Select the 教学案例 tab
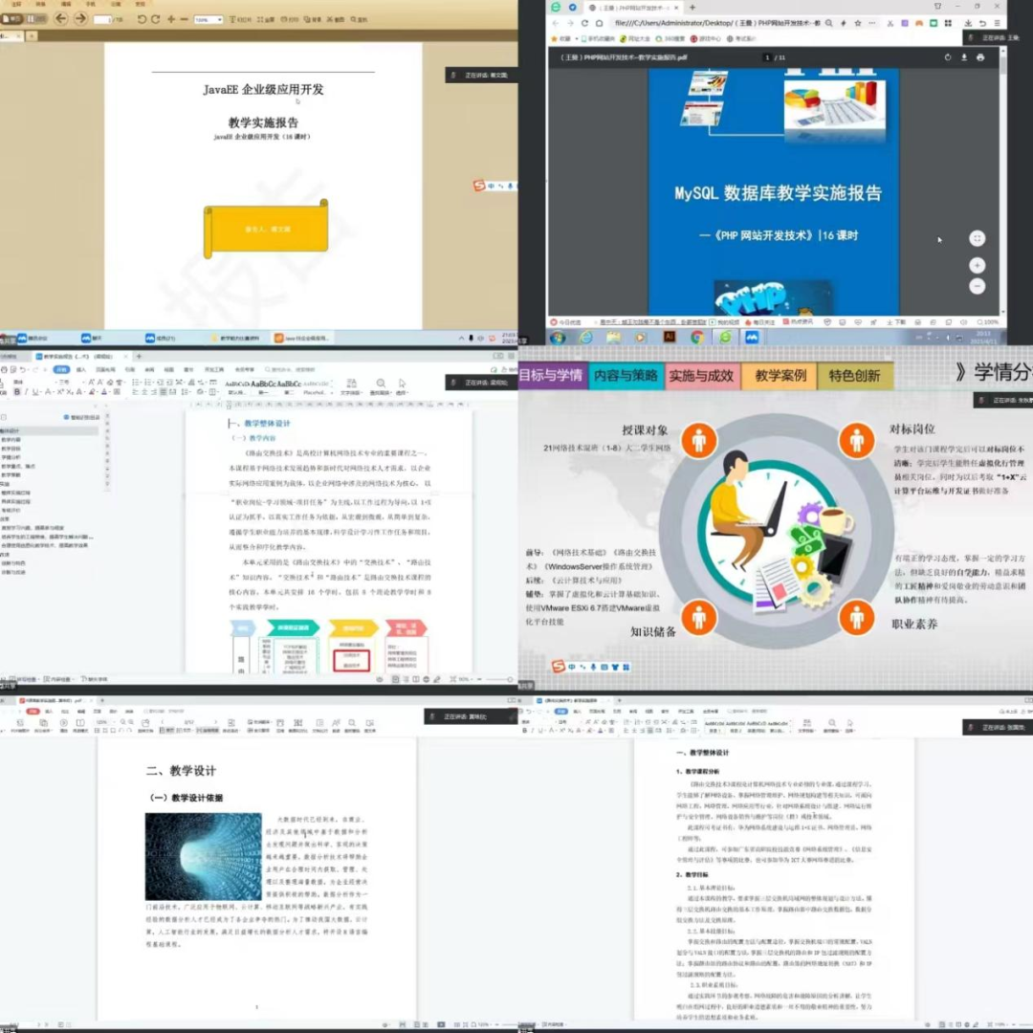 [x=780, y=376]
